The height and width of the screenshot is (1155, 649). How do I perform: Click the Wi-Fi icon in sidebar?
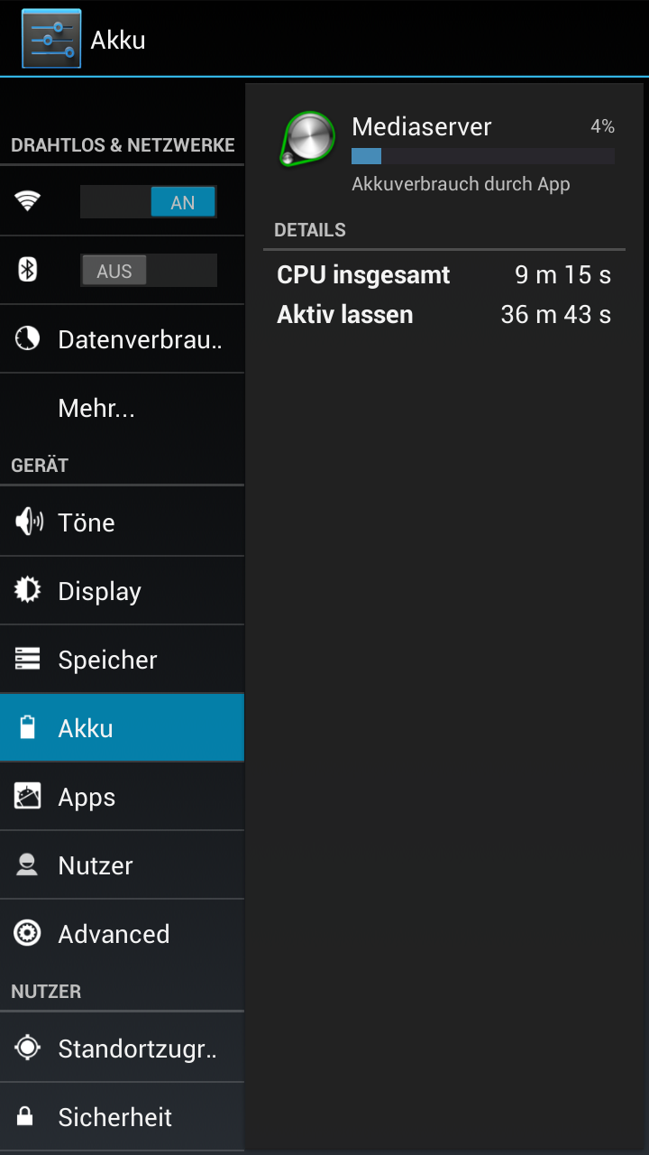click(28, 201)
